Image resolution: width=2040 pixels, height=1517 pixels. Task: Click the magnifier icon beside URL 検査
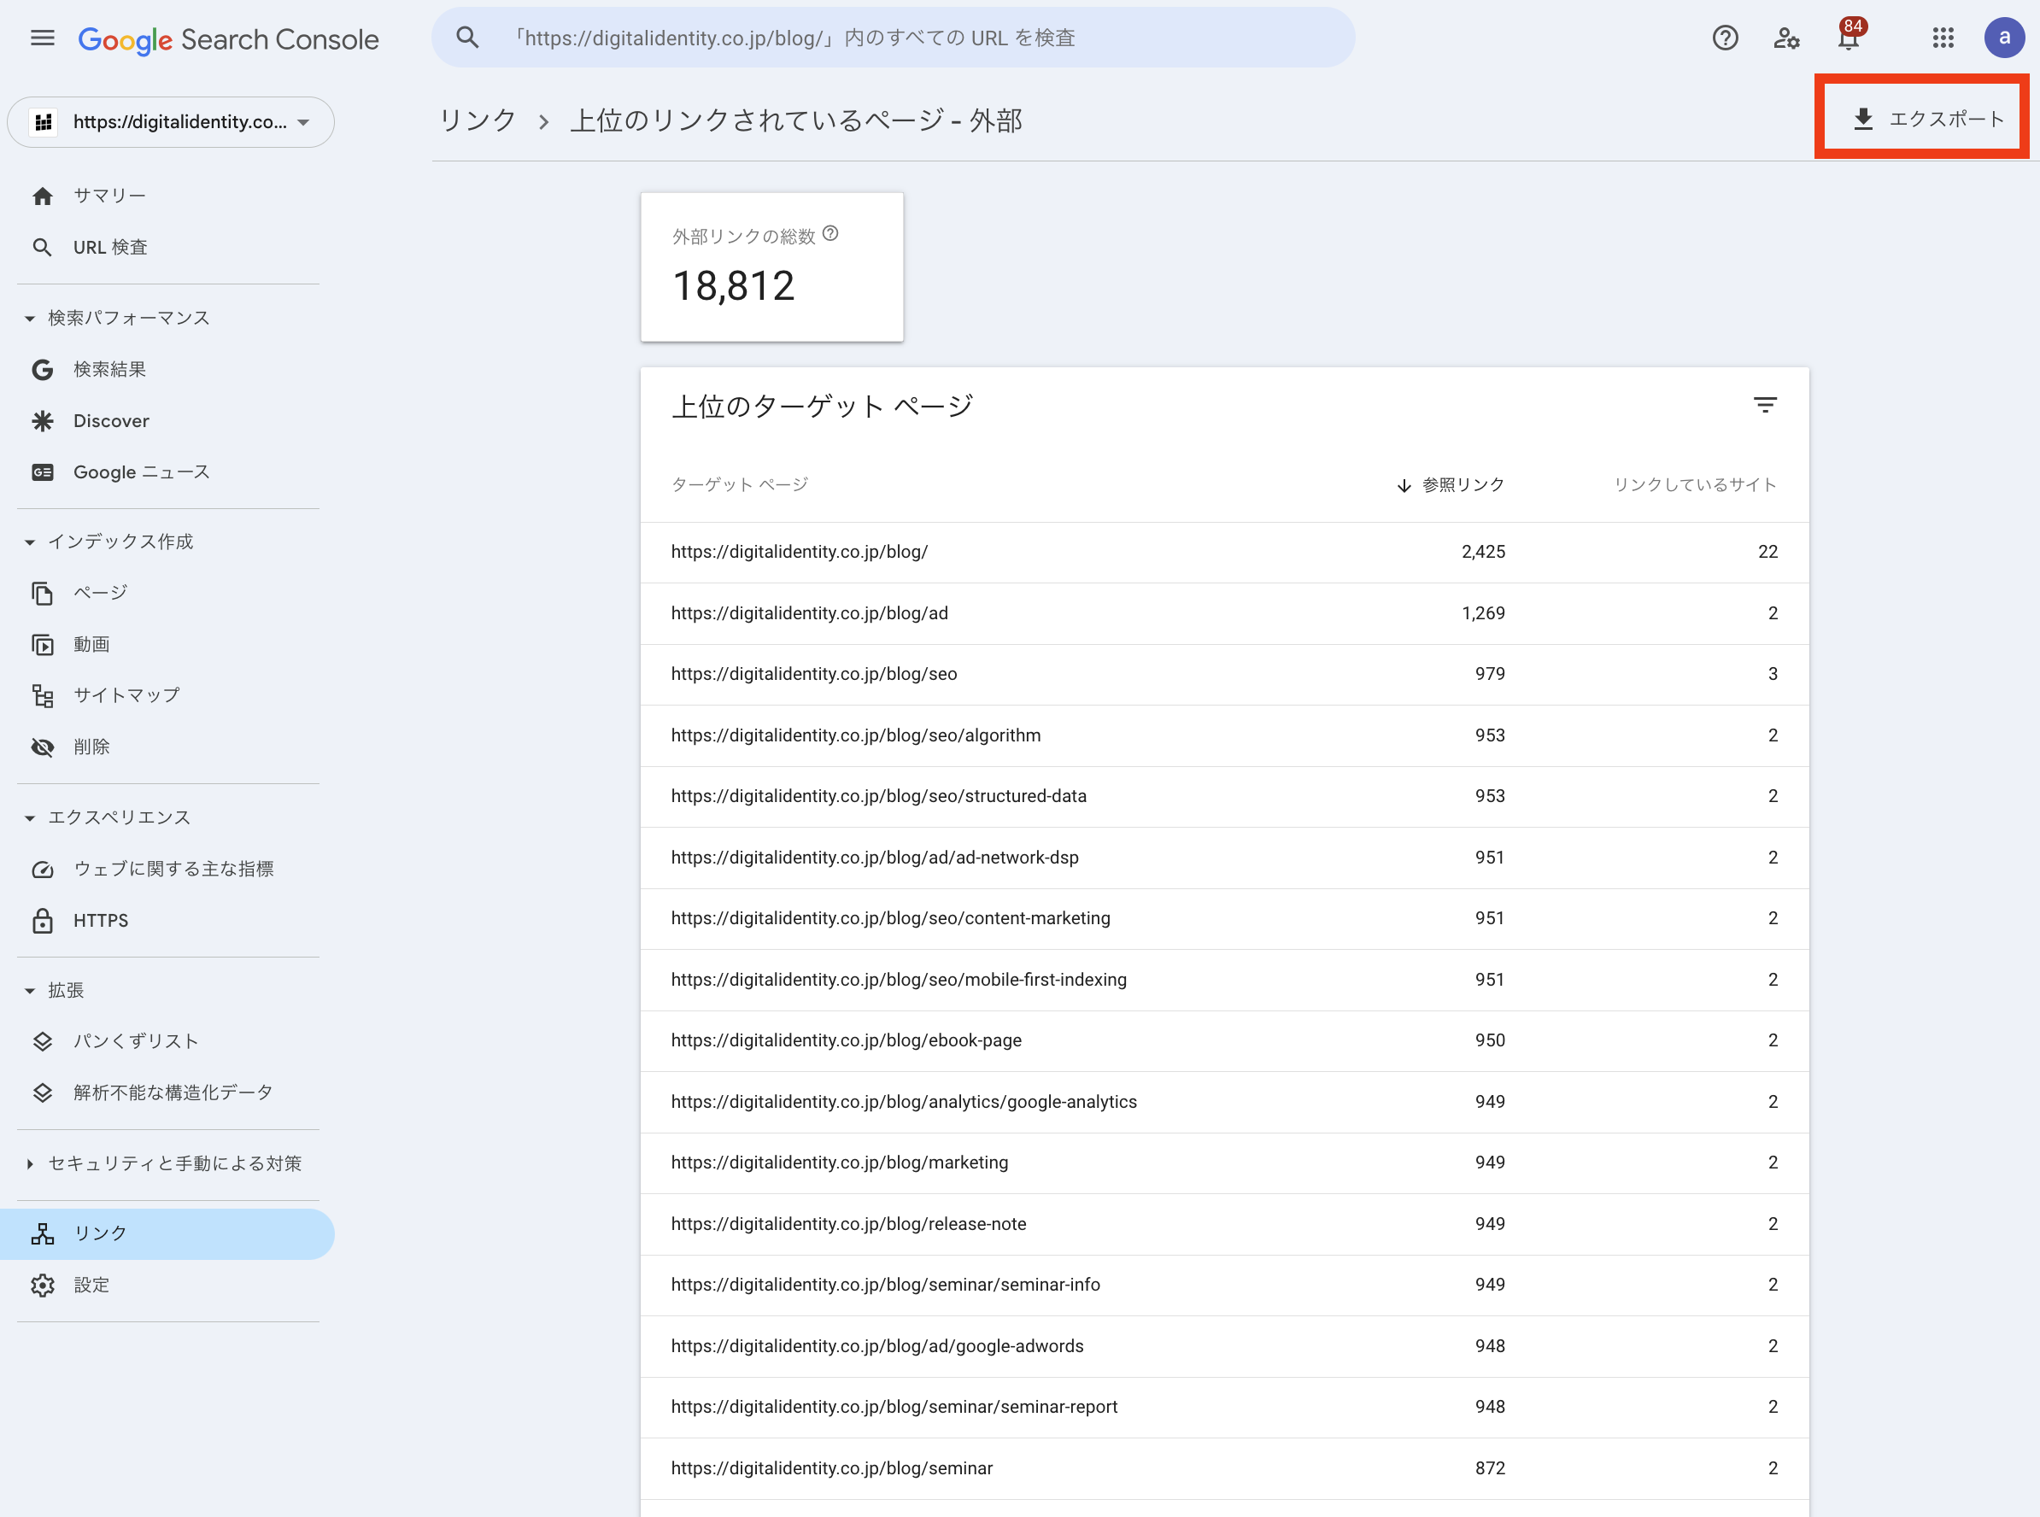coord(42,247)
